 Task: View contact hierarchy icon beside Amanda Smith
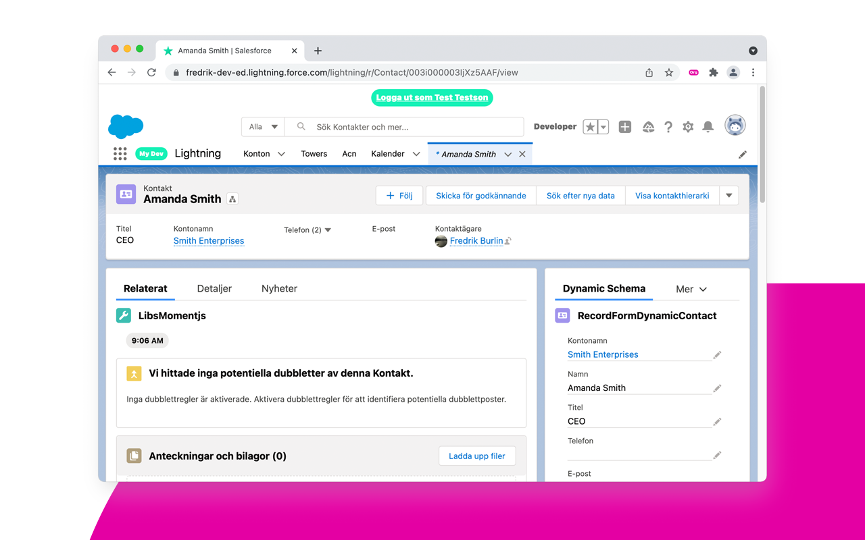pyautogui.click(x=232, y=199)
